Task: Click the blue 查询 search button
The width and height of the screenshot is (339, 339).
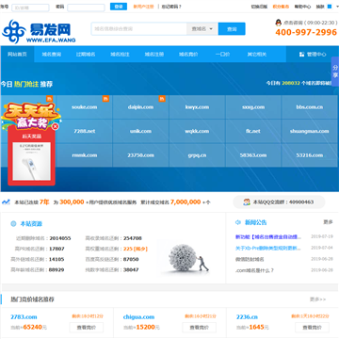Action: pyautogui.click(x=232, y=29)
